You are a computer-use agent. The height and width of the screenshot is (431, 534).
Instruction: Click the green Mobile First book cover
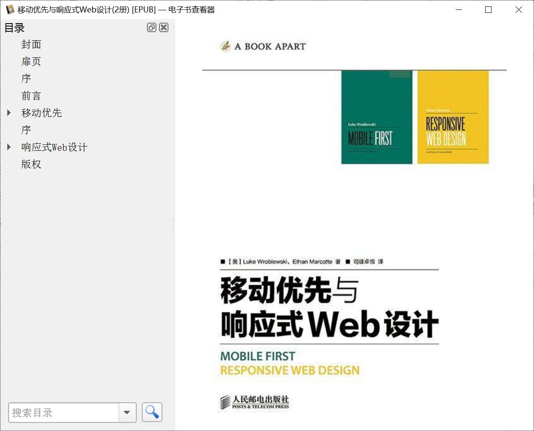coord(376,117)
